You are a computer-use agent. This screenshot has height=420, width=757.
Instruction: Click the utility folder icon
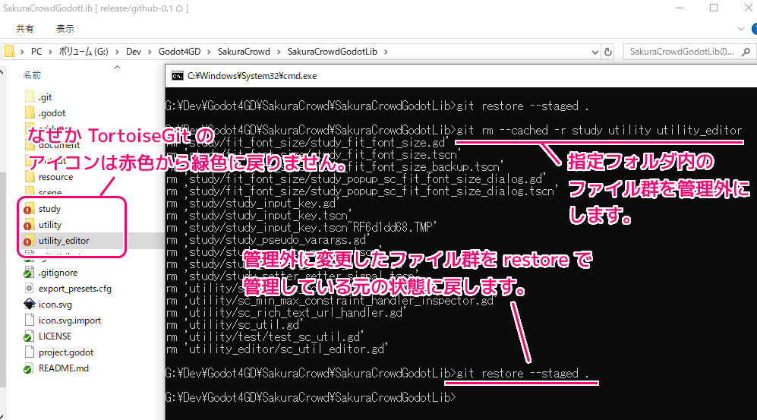pos(30,225)
